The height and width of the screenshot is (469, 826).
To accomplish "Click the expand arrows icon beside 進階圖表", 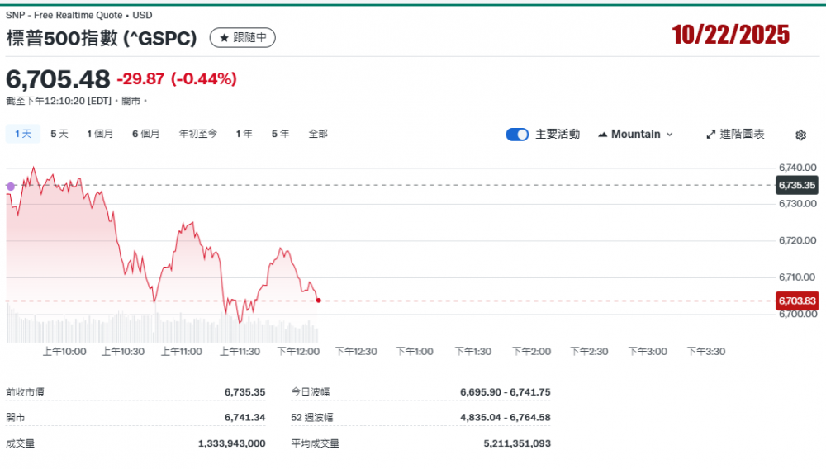I will (710, 135).
